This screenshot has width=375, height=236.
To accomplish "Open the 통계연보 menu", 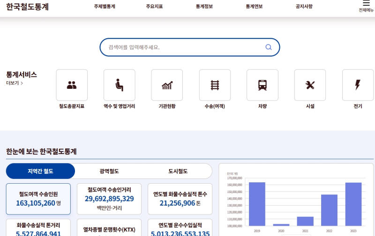I will pyautogui.click(x=254, y=7).
